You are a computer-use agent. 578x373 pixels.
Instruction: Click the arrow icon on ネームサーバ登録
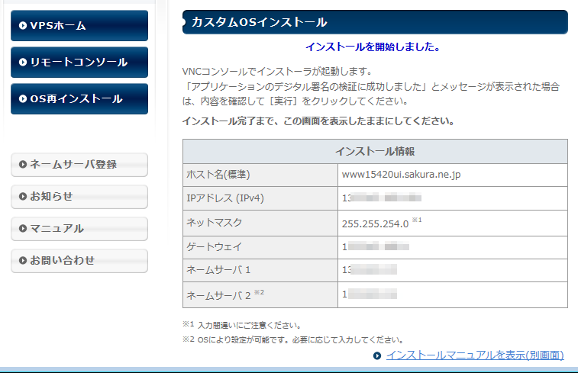tap(23, 164)
